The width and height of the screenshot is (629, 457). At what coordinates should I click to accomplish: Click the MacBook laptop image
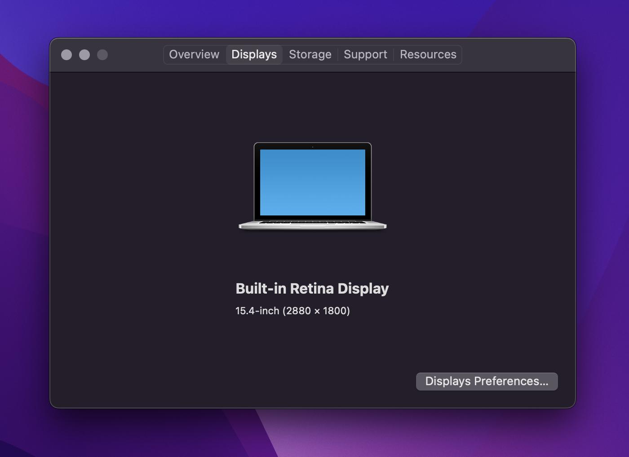coord(313,186)
